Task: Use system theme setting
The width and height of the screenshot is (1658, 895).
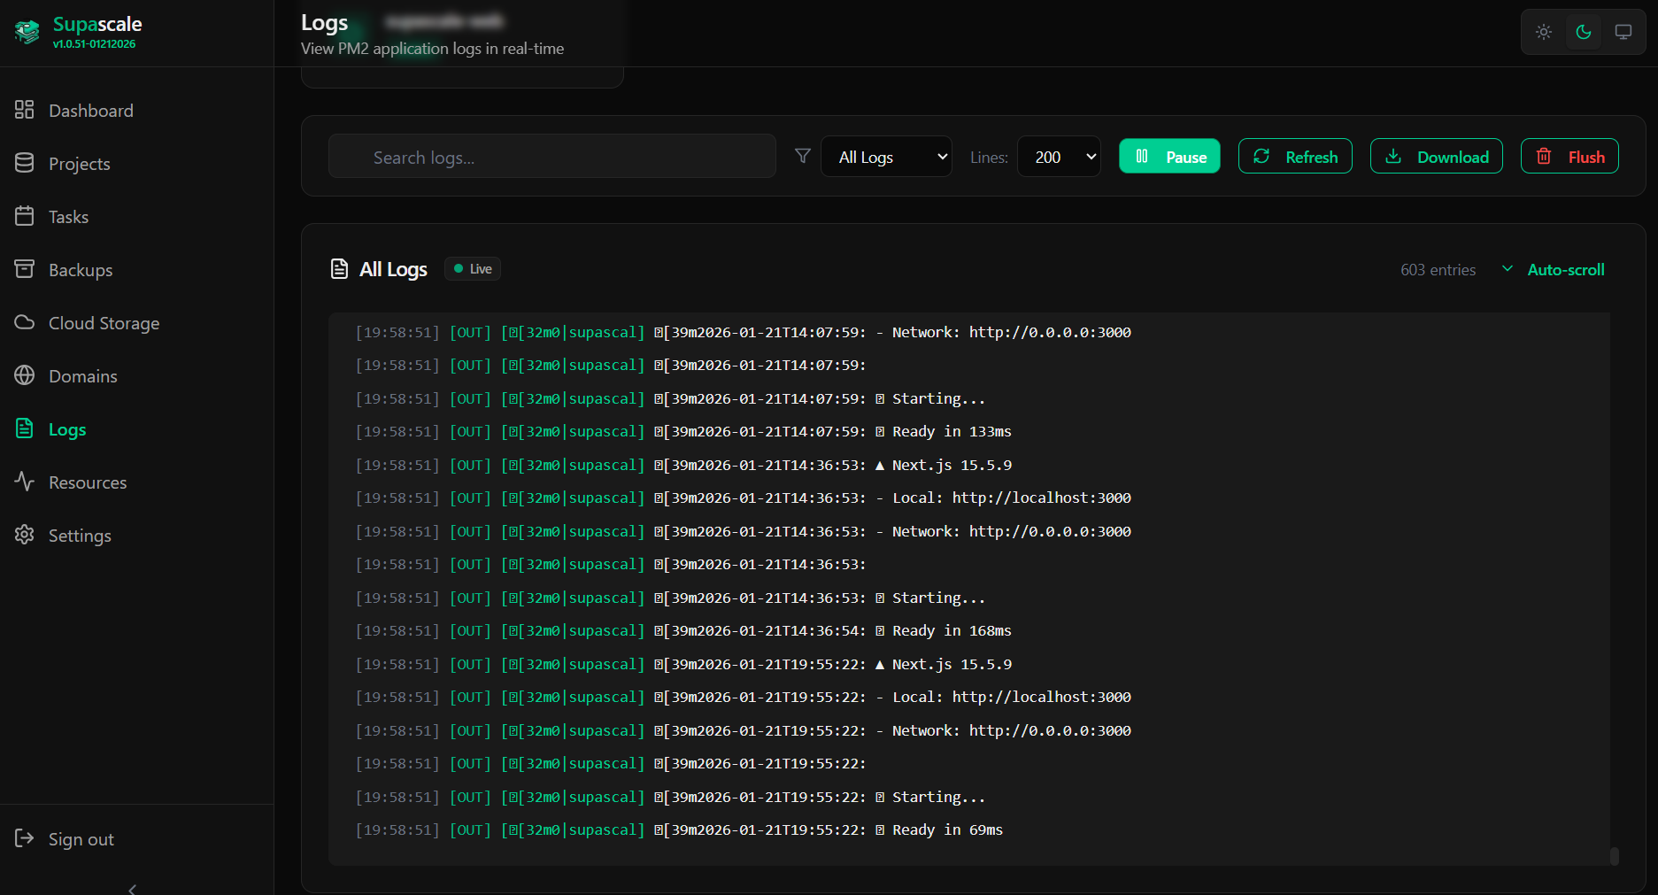Action: (x=1623, y=32)
